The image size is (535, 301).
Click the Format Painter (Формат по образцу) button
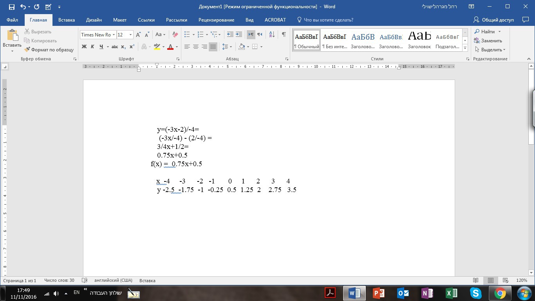pyautogui.click(x=49, y=50)
